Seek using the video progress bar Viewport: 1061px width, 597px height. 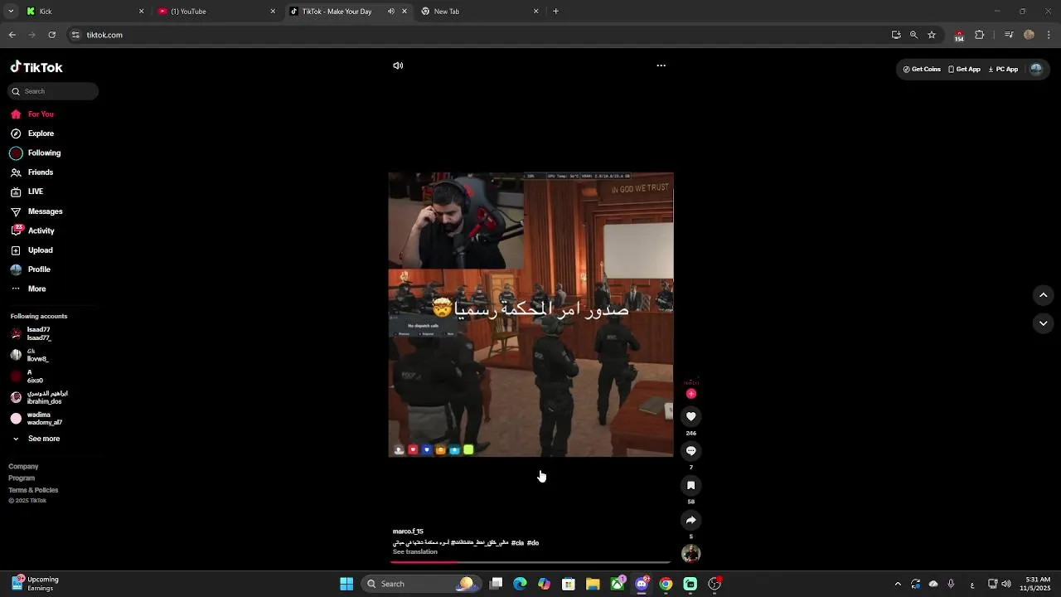(530, 562)
